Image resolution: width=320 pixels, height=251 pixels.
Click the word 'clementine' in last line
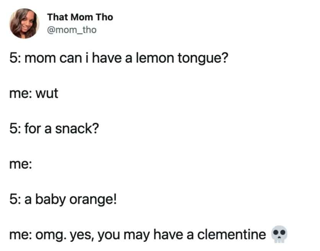tap(232, 235)
